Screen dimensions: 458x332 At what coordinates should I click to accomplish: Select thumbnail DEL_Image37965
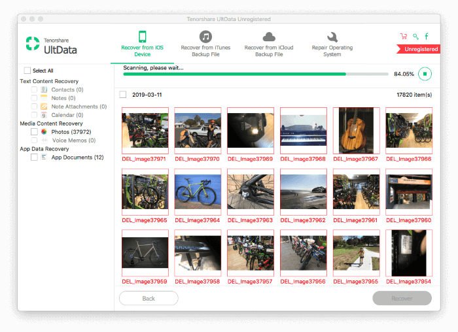coord(145,192)
